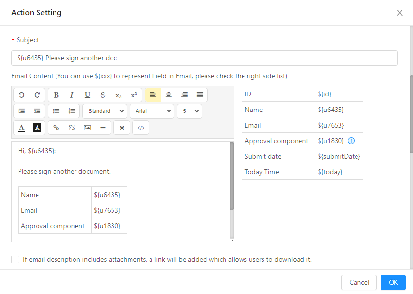Insert hyperlink icon
413x294 pixels.
pos(56,128)
